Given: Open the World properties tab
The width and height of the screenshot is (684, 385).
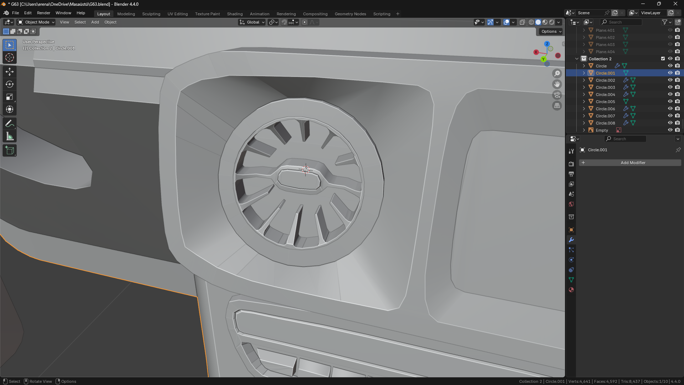Looking at the screenshot, I should click(571, 204).
